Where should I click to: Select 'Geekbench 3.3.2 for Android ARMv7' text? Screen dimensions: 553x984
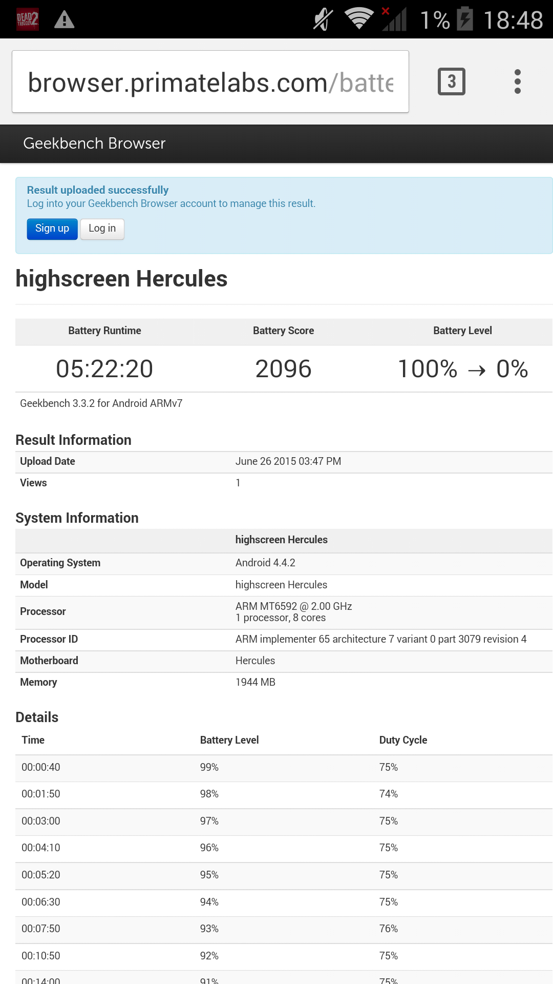point(101,403)
